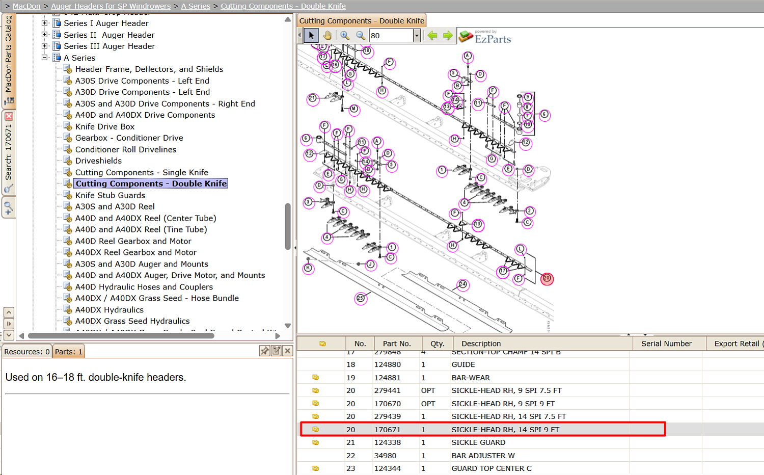Select A40DX Hydraulics tree item

tap(110, 310)
